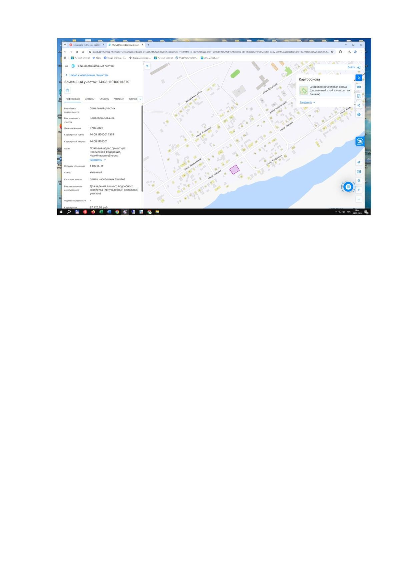Open the browser three-dot menu
Viewport: 400px width, 566px height.
[x=361, y=52]
